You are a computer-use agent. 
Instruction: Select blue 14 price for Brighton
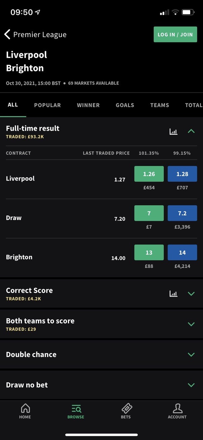click(x=182, y=252)
